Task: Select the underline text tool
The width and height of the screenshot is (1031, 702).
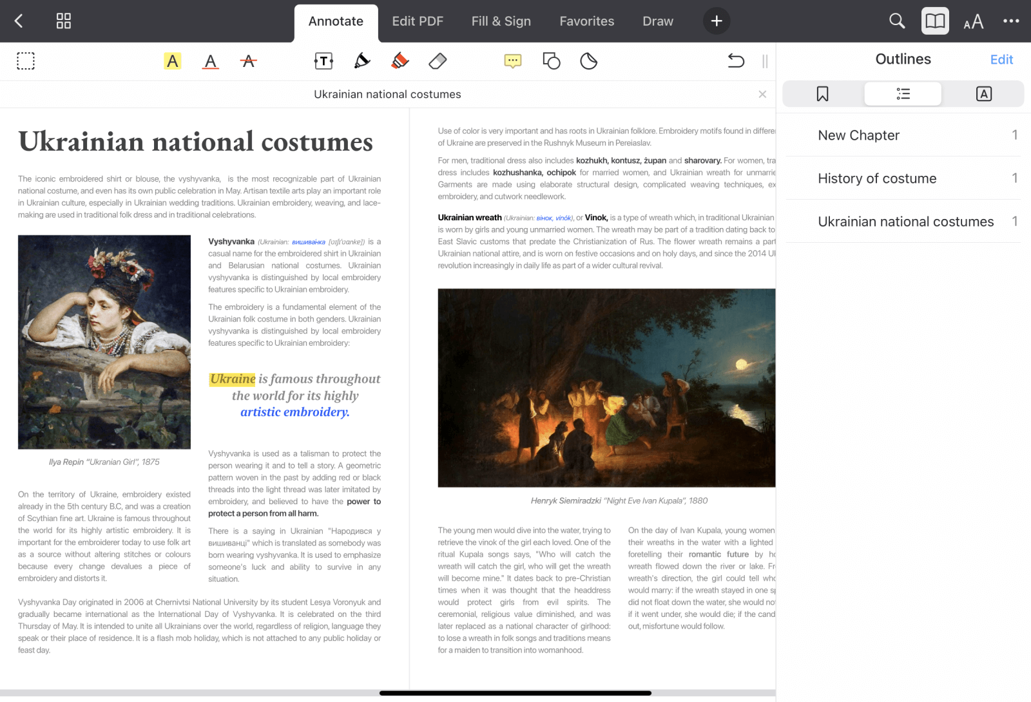Action: [210, 61]
